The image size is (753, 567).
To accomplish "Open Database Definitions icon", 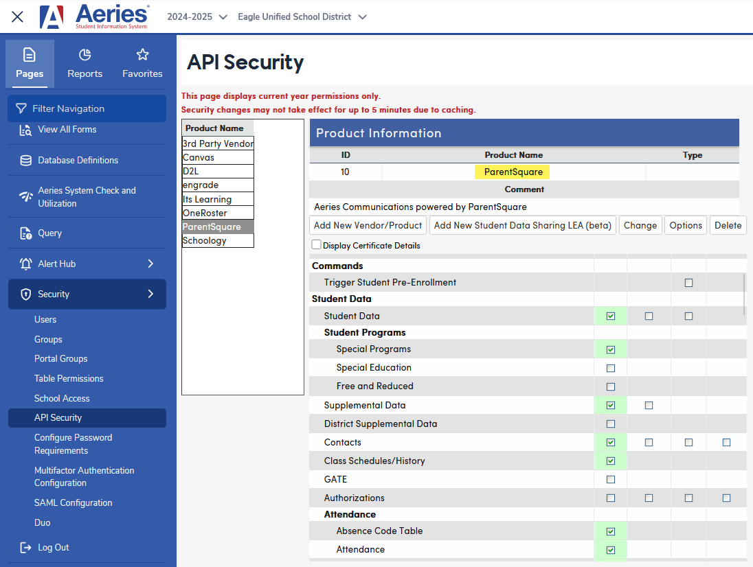I will click(x=26, y=160).
